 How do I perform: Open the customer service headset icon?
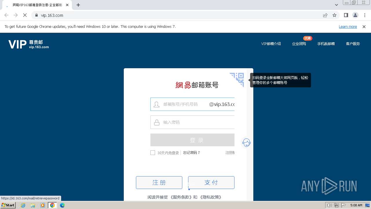point(246,143)
